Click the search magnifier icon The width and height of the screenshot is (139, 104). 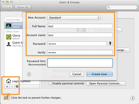point(109,7)
